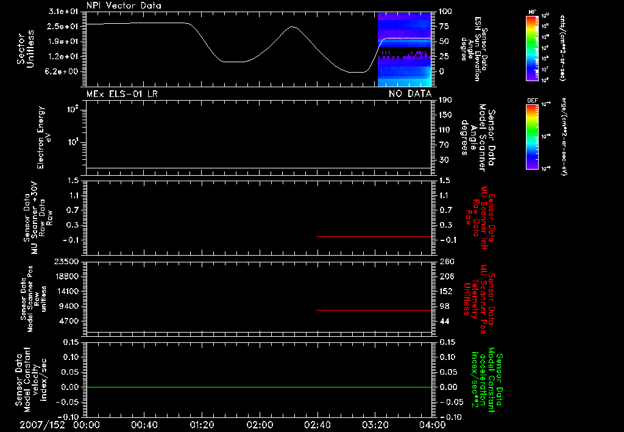
Task: Click the "Model Scanner Angle degrees" axis label
Action: (x=478, y=138)
